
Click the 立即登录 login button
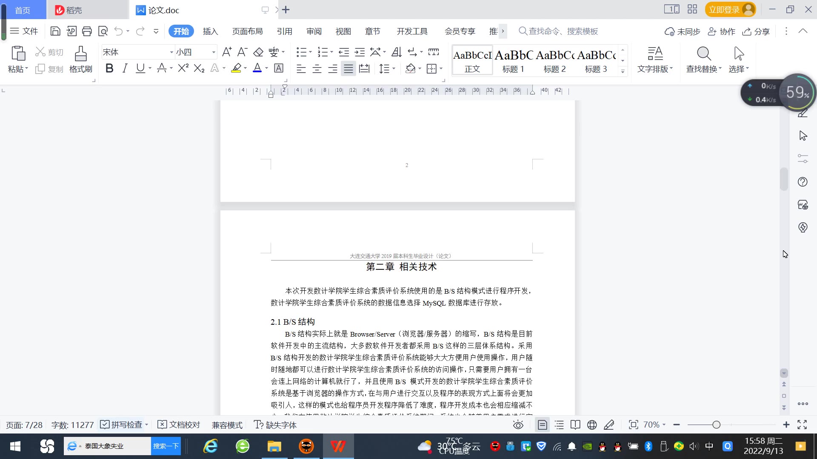[724, 9]
